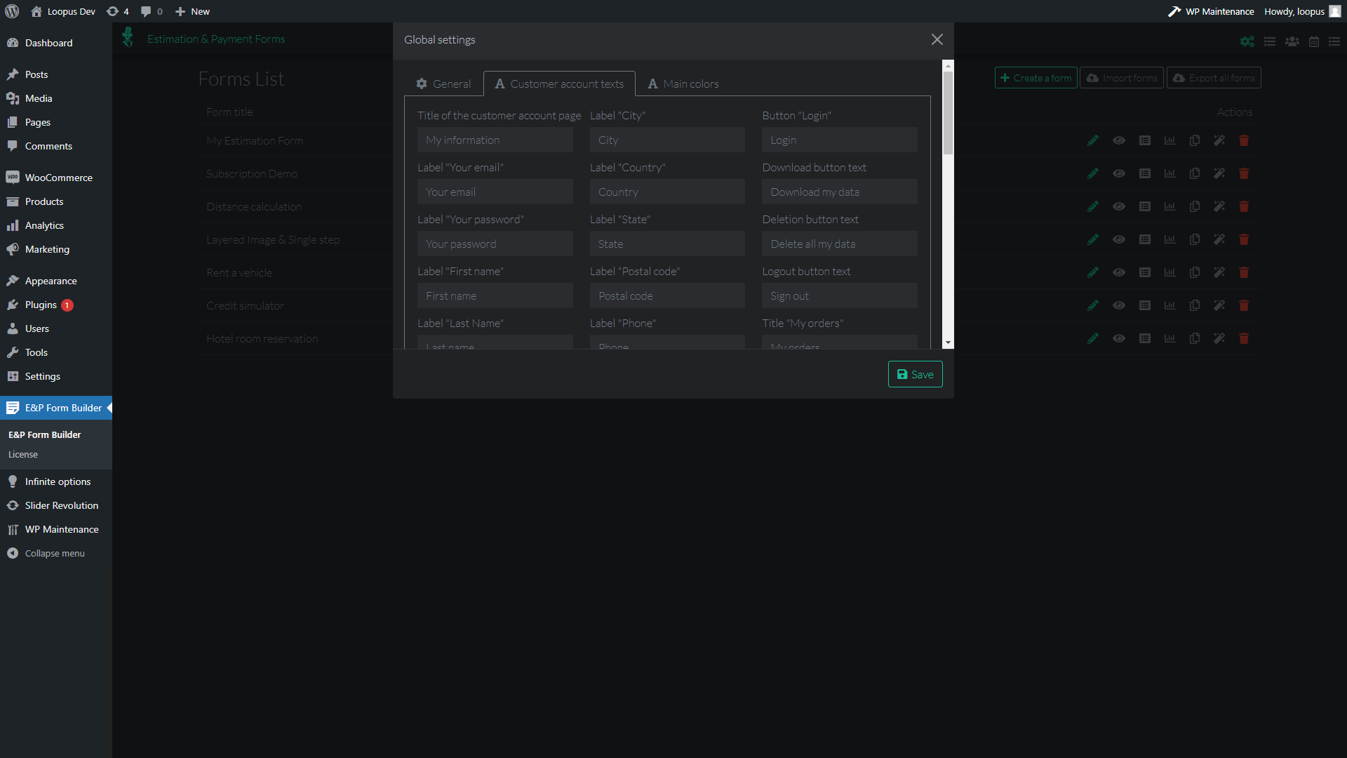Open the calendar icon in plugin header
1347x758 pixels.
tap(1314, 41)
